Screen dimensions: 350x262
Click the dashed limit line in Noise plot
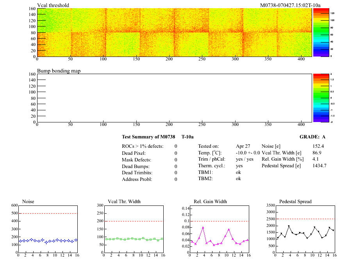47,213
